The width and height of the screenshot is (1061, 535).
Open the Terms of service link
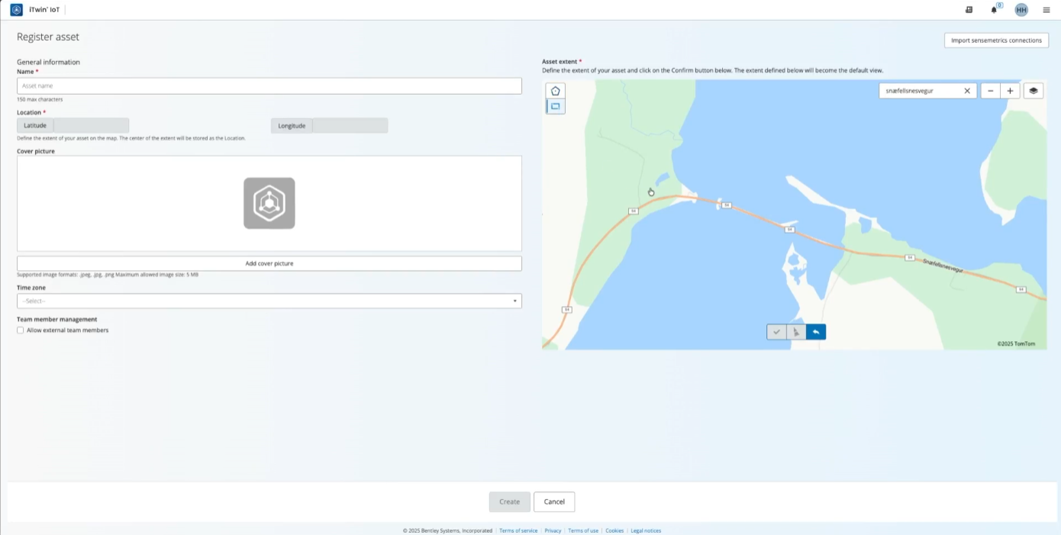point(518,530)
